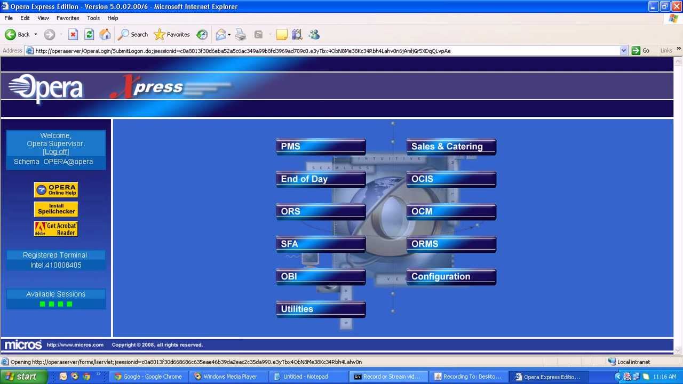The image size is (683, 384).
Task: Click the yellow note toolbar icon
Action: pyautogui.click(x=282, y=35)
